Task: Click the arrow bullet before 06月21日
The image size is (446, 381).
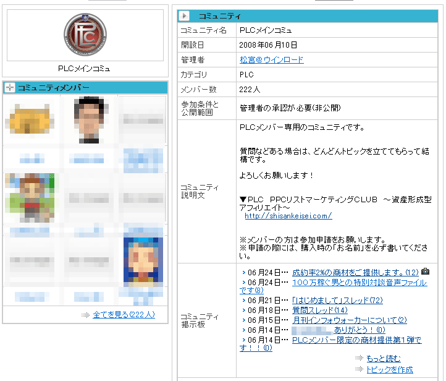Action: pyautogui.click(x=243, y=300)
